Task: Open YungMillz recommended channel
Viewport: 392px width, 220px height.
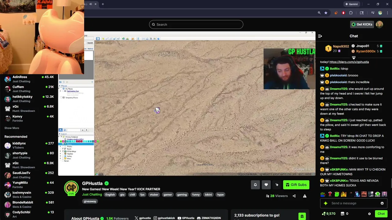Action: pos(29,185)
